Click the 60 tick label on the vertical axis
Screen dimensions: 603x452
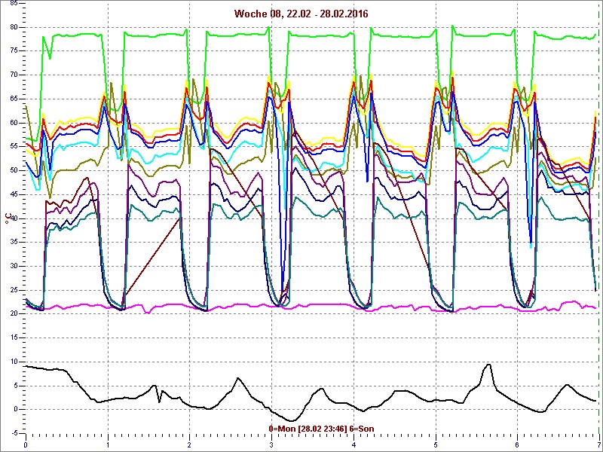[x=14, y=123]
